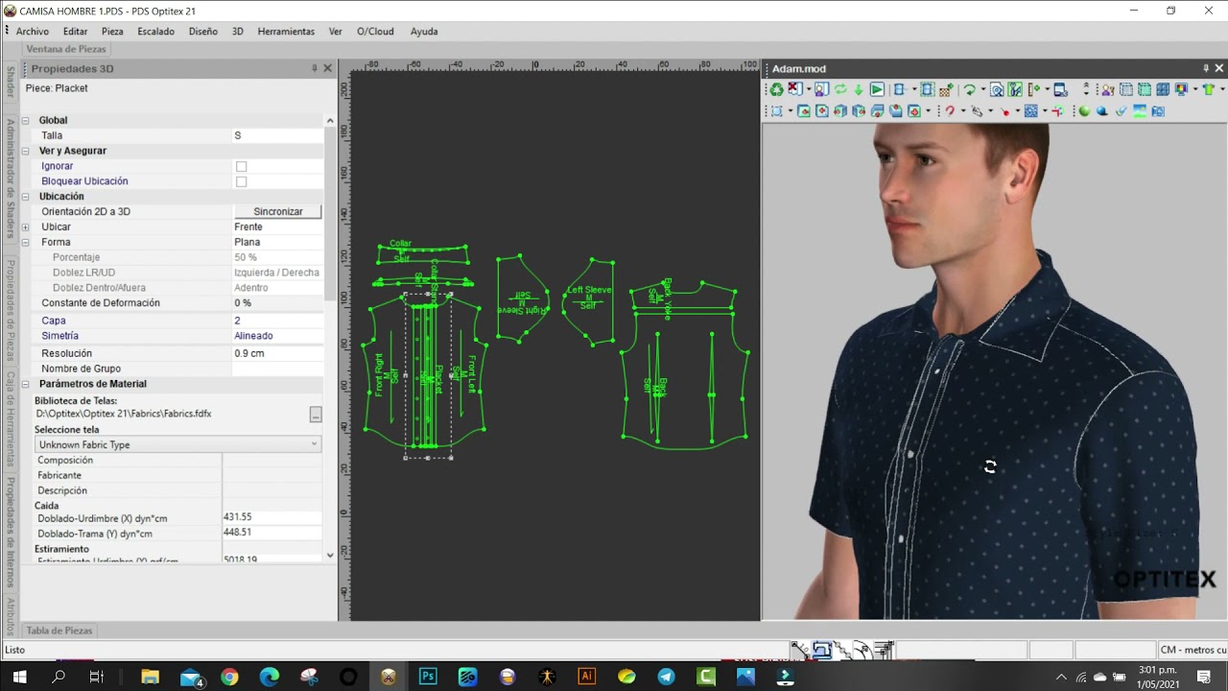Collapse the Parámetros de Material section
The width and height of the screenshot is (1228, 691).
[26, 384]
